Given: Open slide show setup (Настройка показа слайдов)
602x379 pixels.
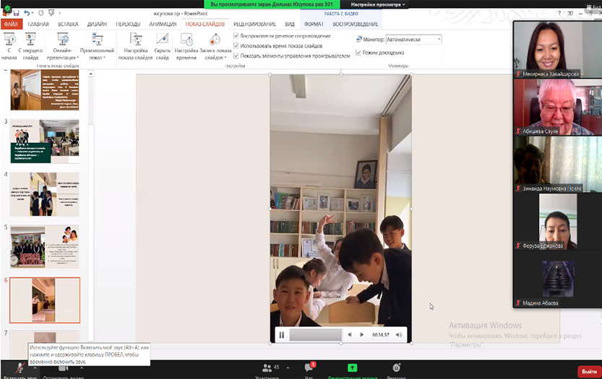Looking at the screenshot, I should click(135, 40).
